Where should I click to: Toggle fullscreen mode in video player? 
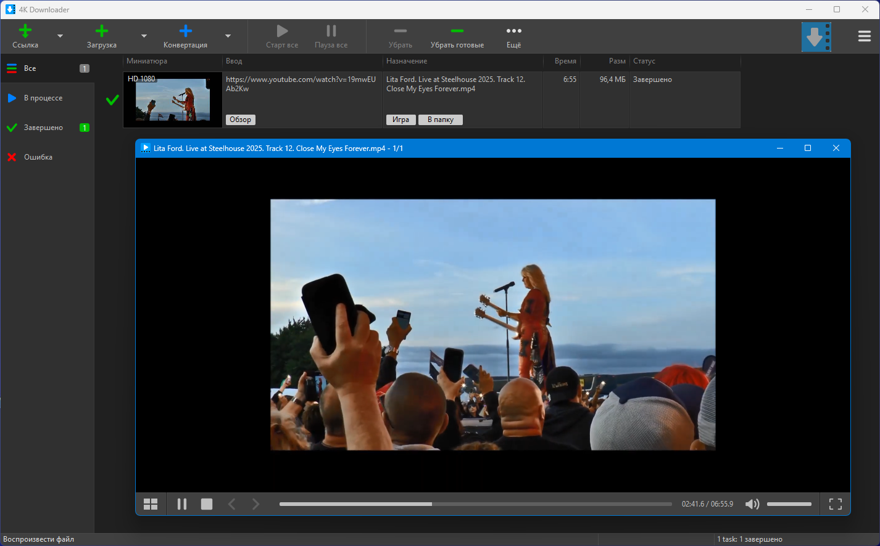click(x=835, y=504)
